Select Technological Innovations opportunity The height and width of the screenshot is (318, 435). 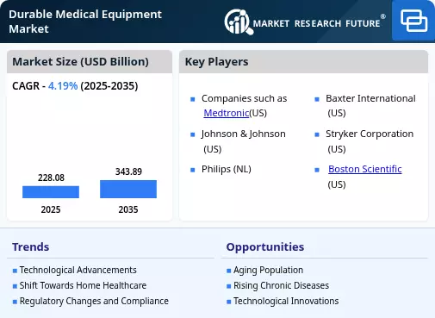(x=286, y=301)
